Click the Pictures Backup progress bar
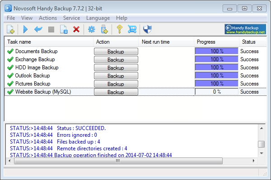This screenshot has height=180, width=271. coord(216,84)
